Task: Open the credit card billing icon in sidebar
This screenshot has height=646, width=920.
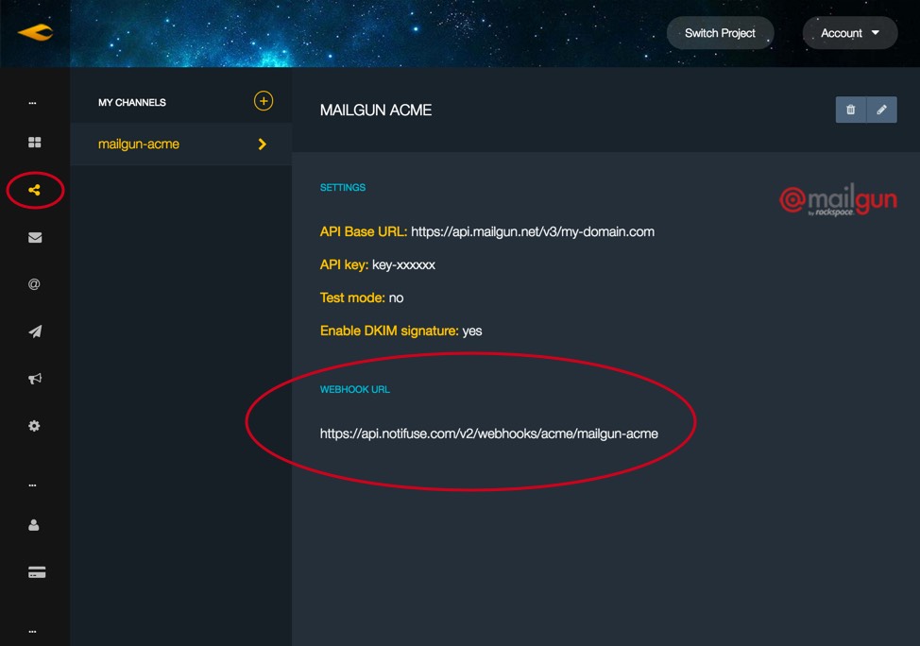Action: [37, 572]
